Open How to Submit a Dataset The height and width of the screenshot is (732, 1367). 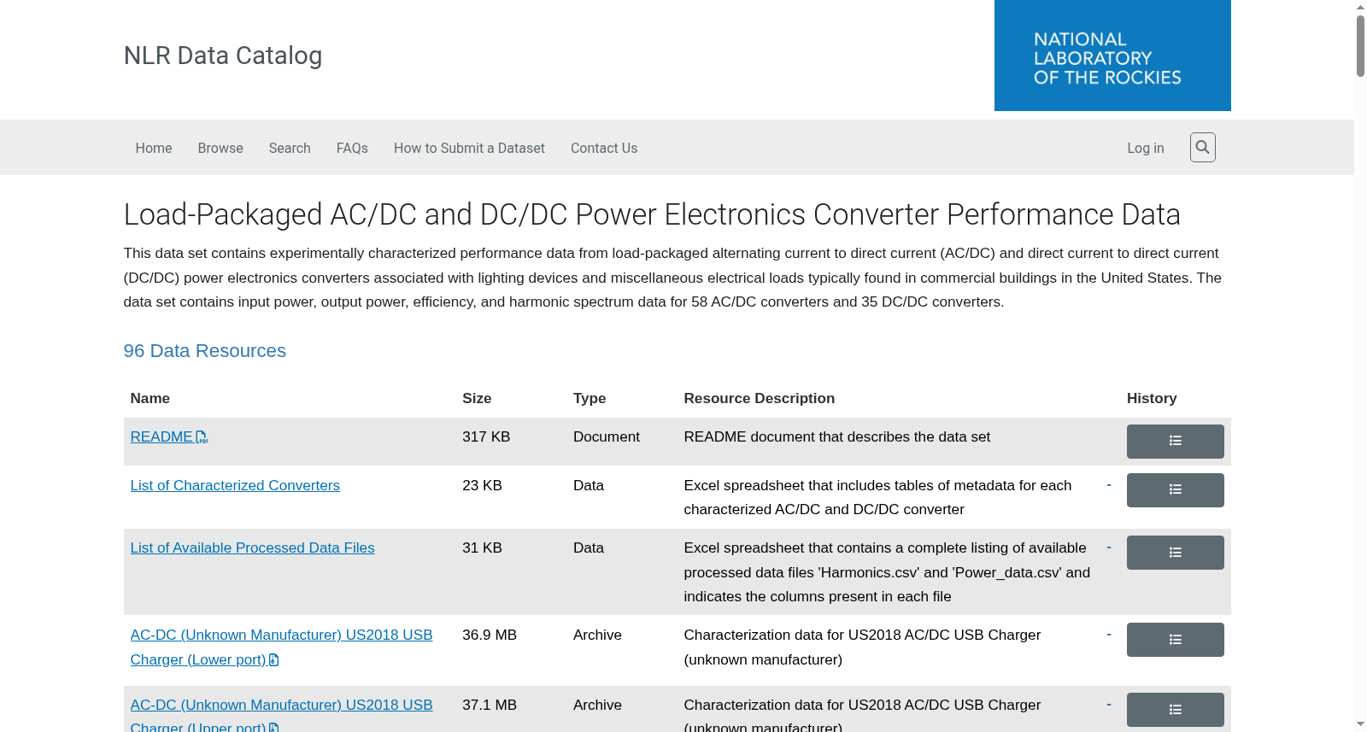469,148
